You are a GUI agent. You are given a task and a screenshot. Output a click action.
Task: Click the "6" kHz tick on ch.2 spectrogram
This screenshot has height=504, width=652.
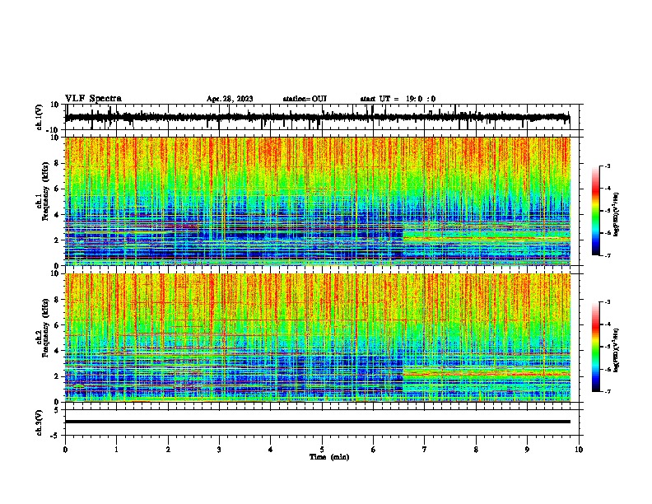(x=57, y=324)
